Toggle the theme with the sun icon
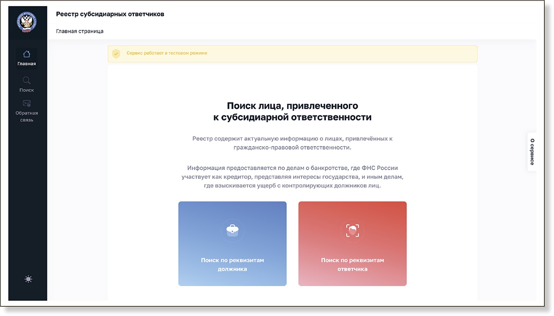Image resolution: width=554 pixels, height=316 pixels. [29, 279]
